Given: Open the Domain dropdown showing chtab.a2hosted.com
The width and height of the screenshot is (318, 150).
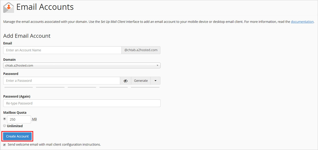Looking at the screenshot, I should [x=82, y=66].
